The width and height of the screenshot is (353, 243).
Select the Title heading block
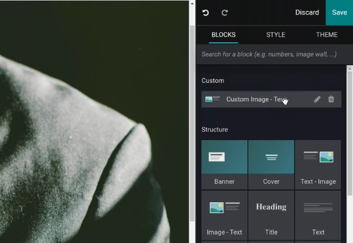coord(271,216)
